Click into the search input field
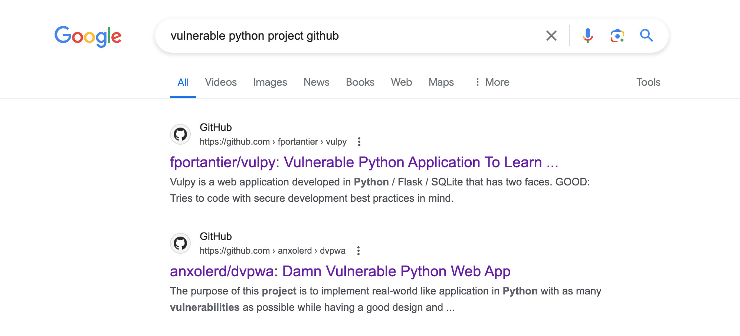Viewport: 740px width, 336px height. pos(349,36)
